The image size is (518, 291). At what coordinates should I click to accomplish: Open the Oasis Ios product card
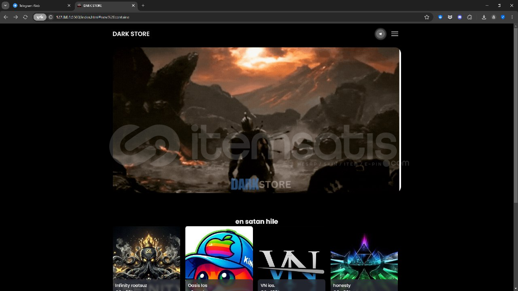pos(219,259)
